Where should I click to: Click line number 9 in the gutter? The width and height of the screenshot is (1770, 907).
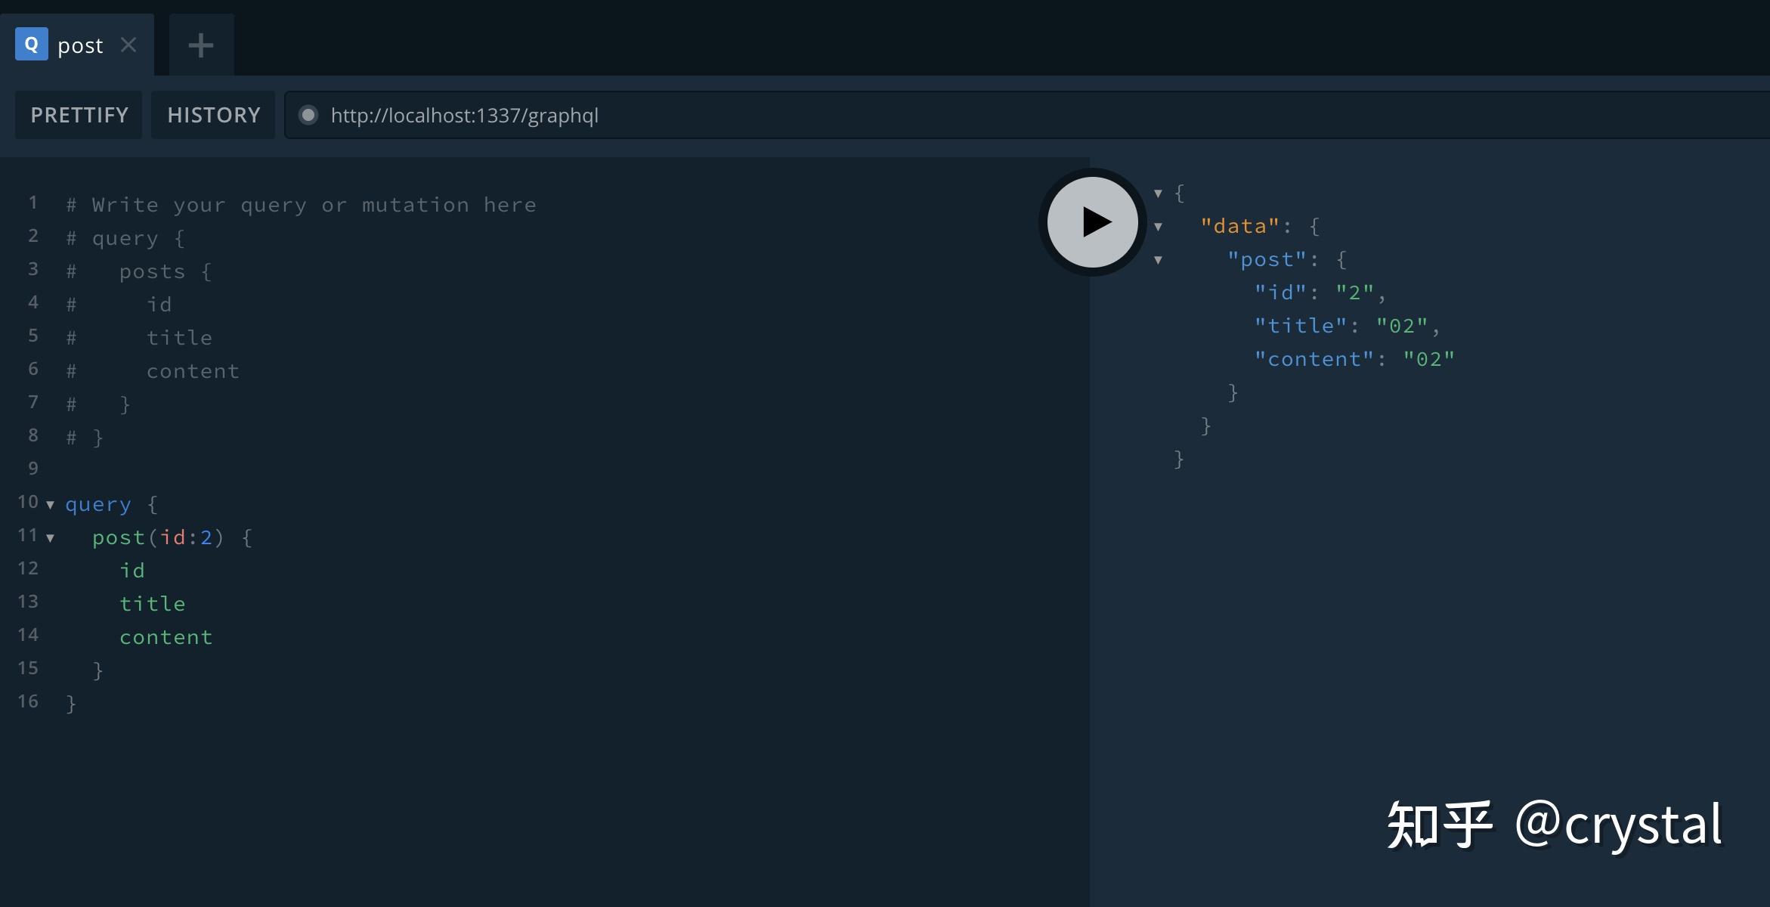pos(33,469)
